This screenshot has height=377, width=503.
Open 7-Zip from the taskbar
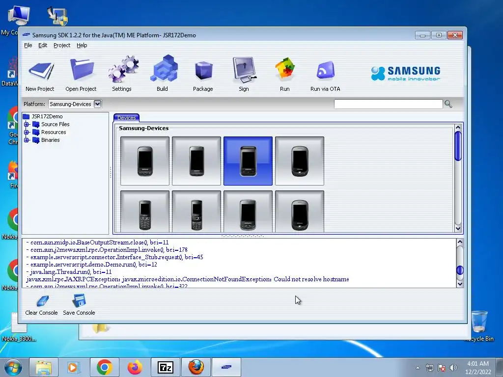(x=166, y=367)
